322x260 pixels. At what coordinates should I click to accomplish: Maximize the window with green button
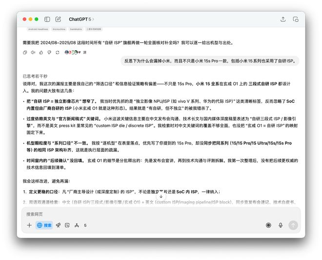37,19
